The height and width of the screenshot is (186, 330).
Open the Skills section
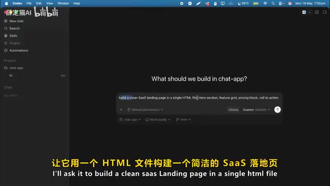pyautogui.click(x=13, y=36)
